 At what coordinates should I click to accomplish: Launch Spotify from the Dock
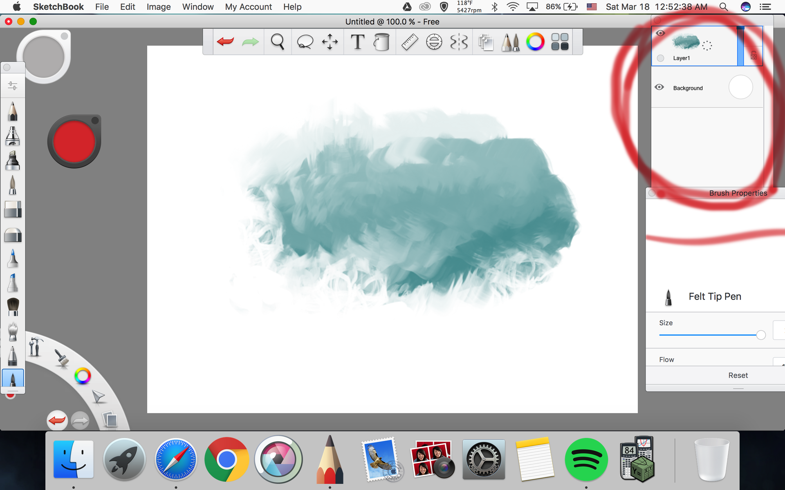586,459
